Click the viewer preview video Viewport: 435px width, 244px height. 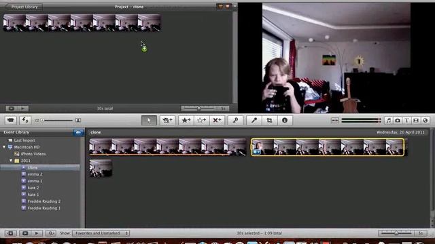(x=336, y=58)
